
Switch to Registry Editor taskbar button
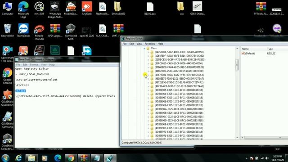coord(110,158)
